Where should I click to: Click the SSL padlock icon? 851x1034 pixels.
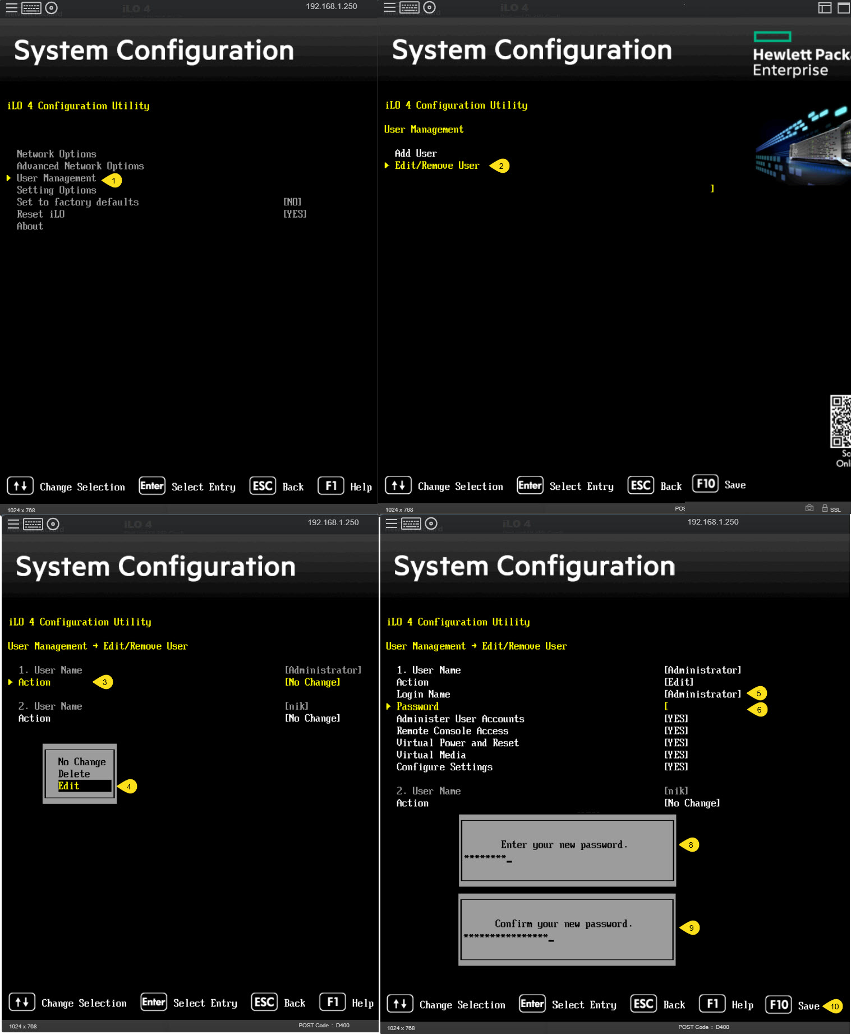tap(825, 508)
